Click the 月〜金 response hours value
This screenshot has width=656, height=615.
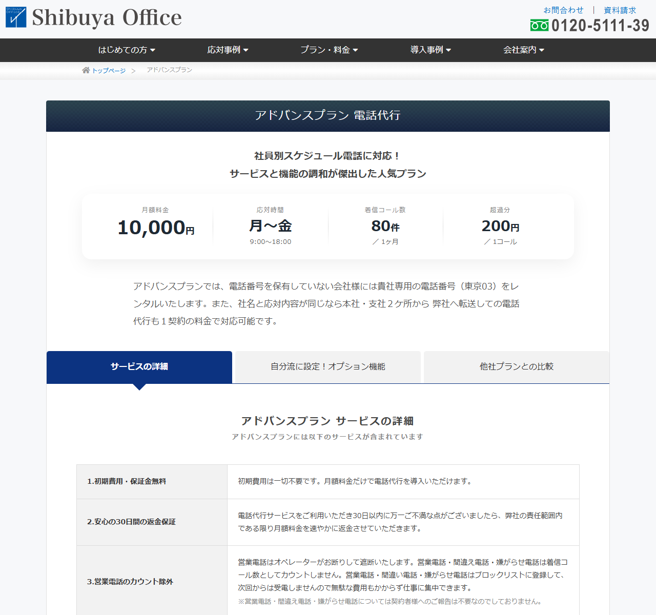click(271, 226)
